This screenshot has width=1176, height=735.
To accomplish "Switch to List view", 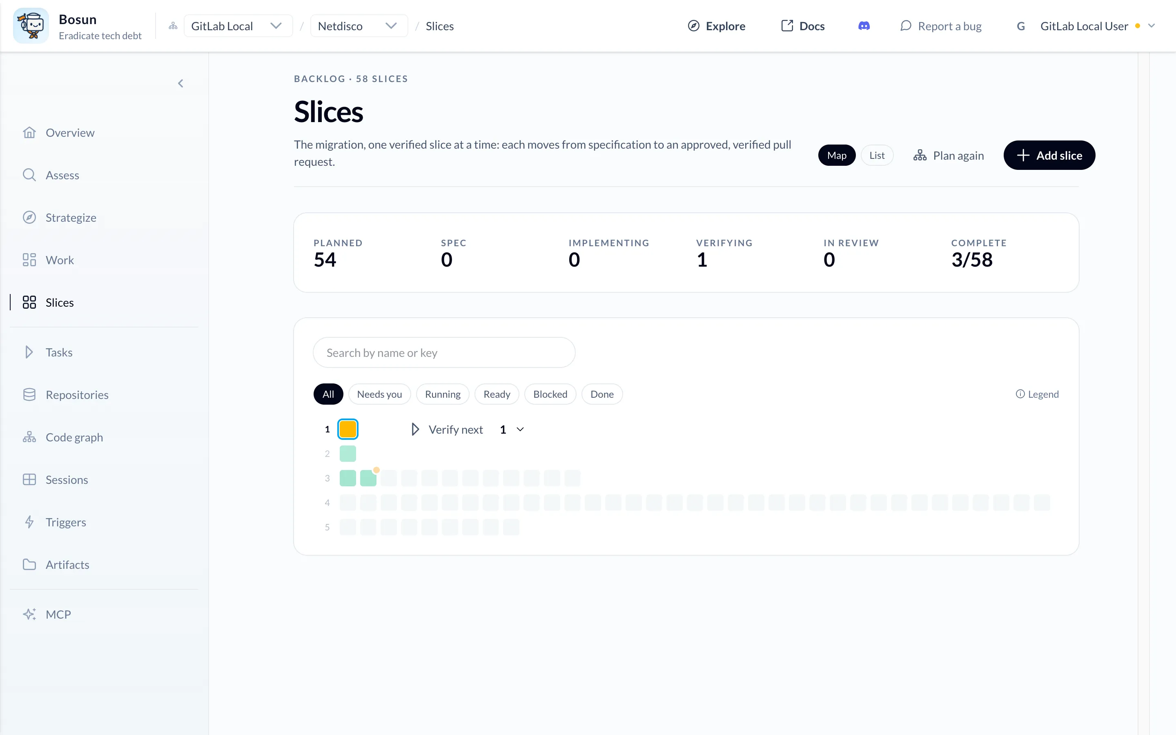I will coord(877,156).
